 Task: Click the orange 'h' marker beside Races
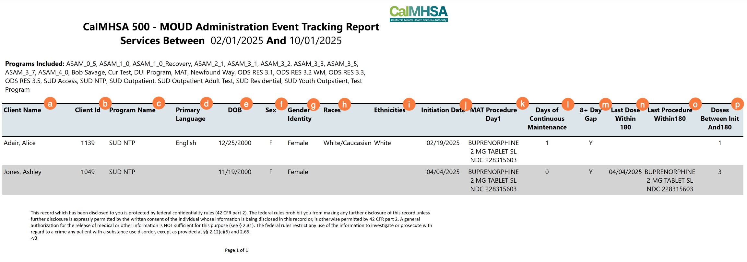point(344,104)
